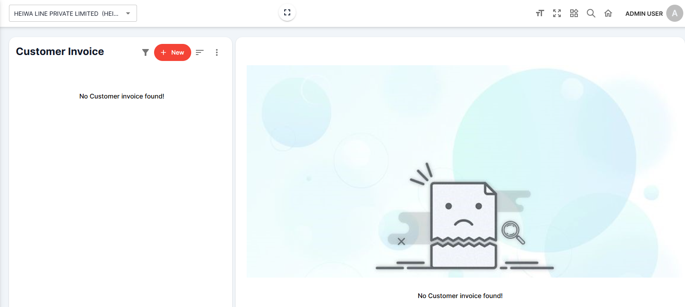Open the apps grid widget icon

pos(574,13)
